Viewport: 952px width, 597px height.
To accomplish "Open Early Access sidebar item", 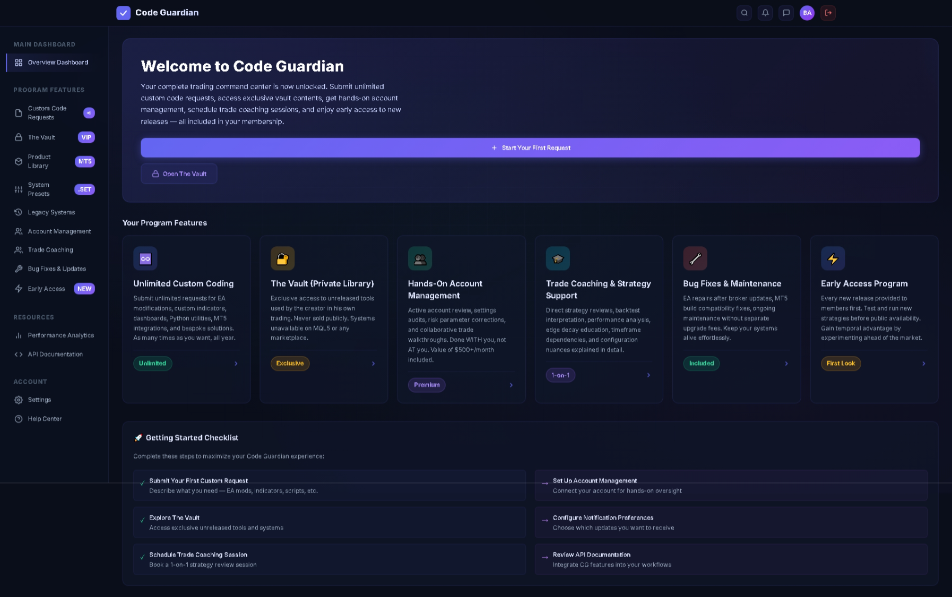I will [54, 289].
